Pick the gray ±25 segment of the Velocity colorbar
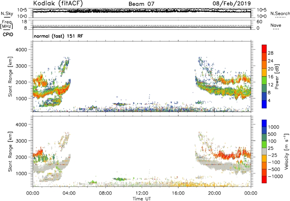The image size is (290, 201). tap(264, 152)
